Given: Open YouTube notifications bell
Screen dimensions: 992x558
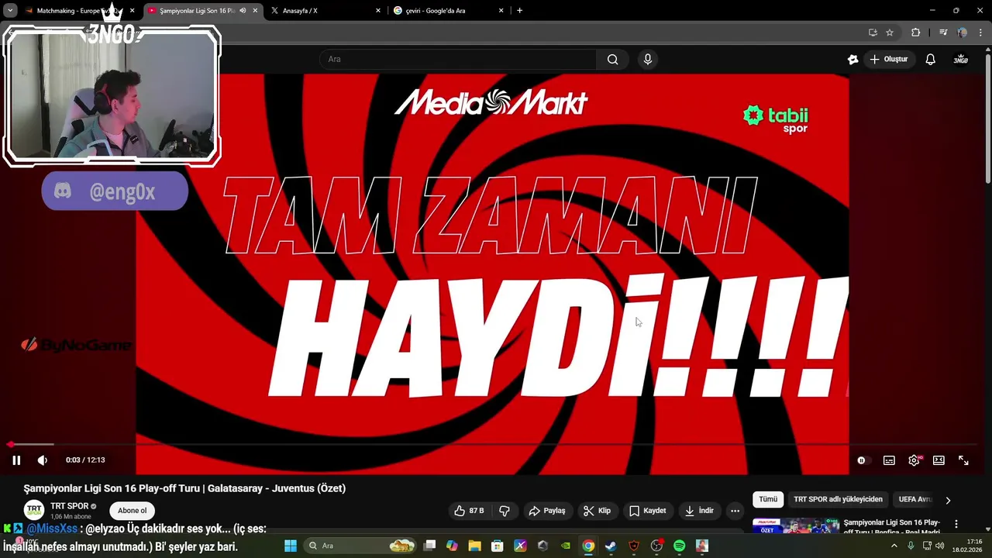Looking at the screenshot, I should coord(931,59).
